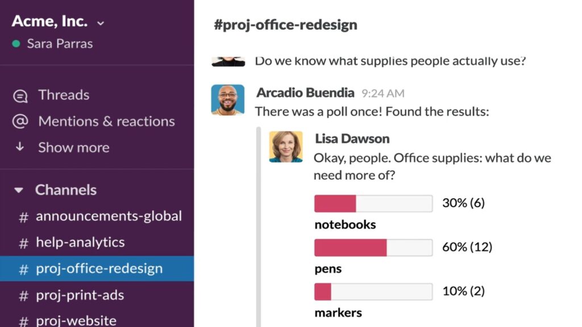Click the notebooks poll result bar
Image resolution: width=582 pixels, height=327 pixels.
pyautogui.click(x=373, y=203)
